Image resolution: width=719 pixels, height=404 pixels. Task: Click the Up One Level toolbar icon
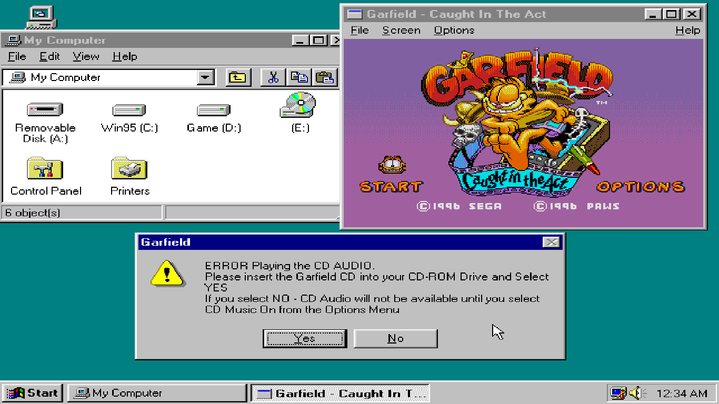238,78
